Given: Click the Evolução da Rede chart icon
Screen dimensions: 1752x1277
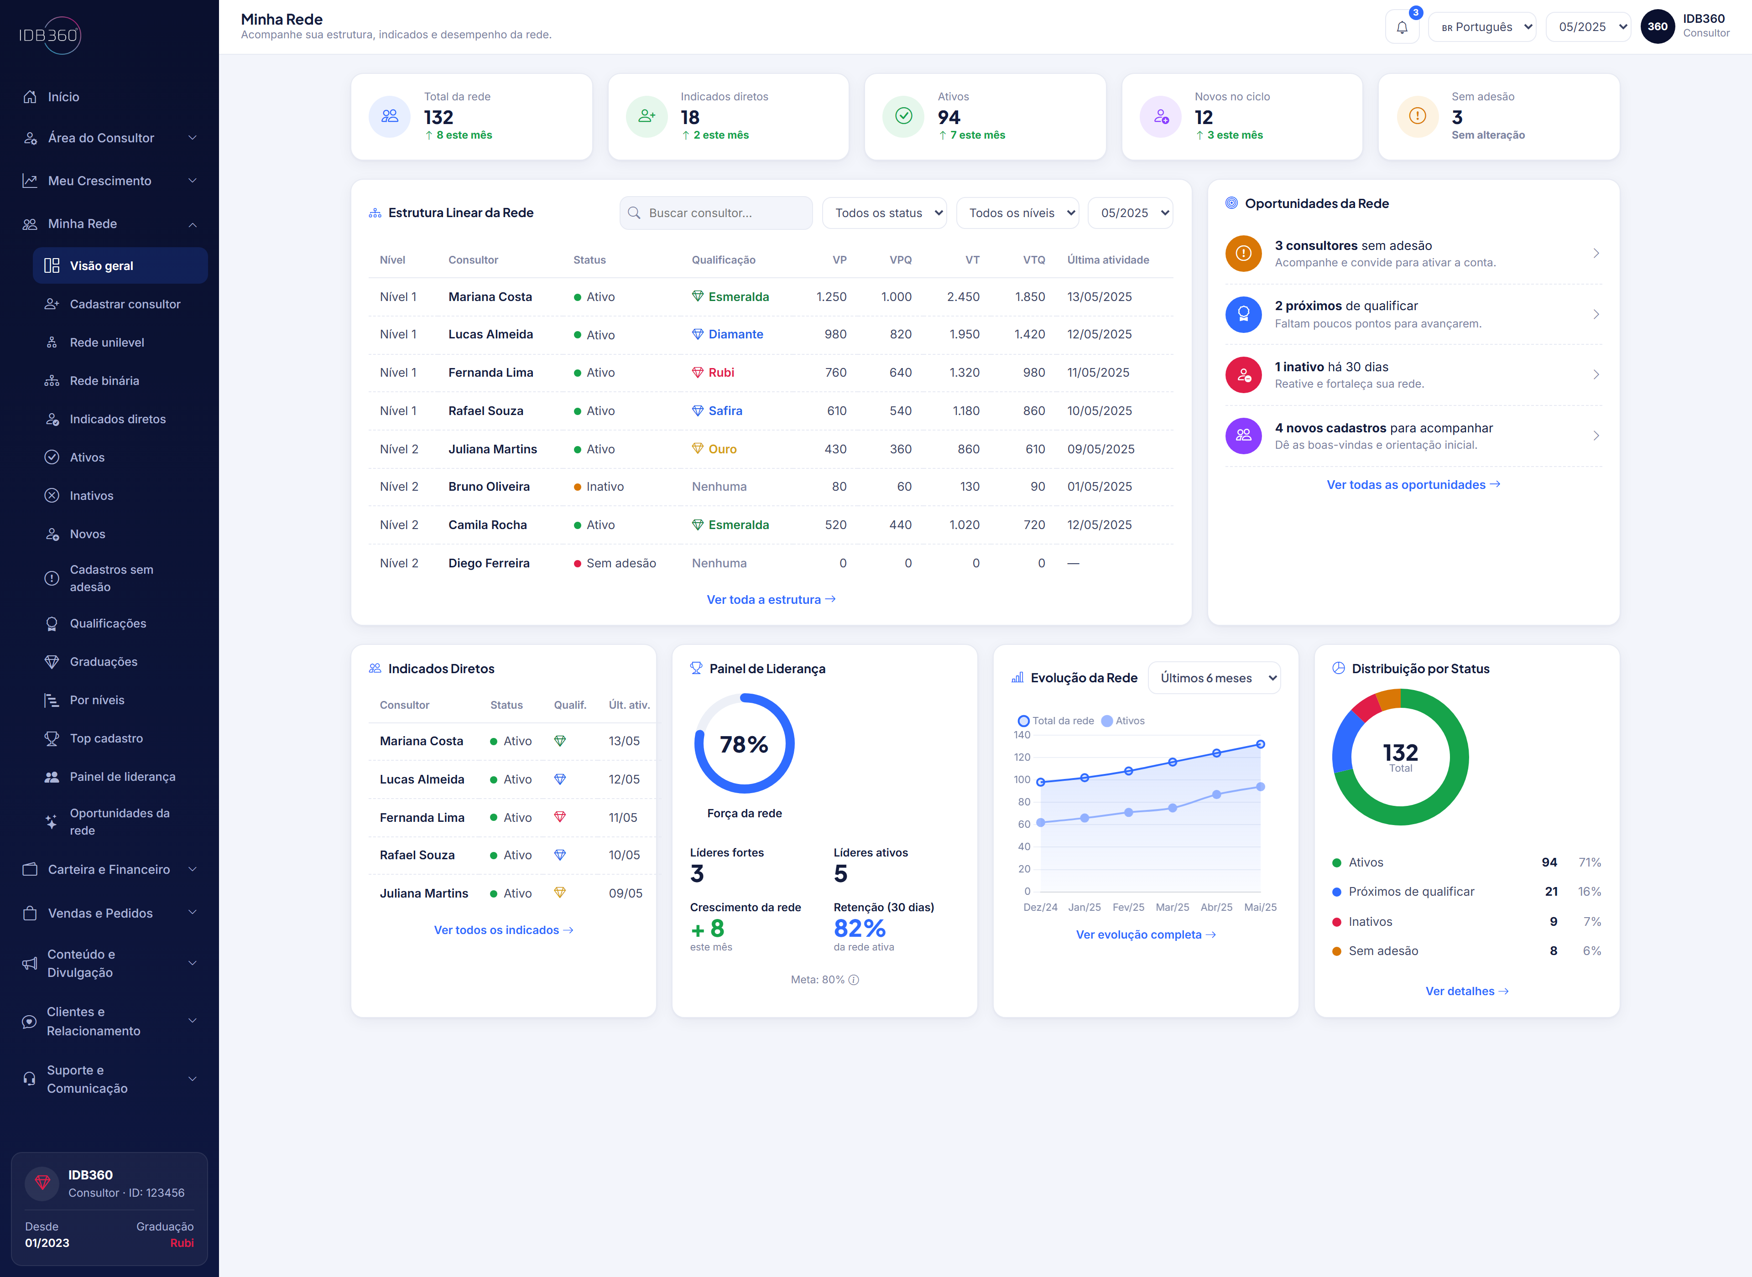Looking at the screenshot, I should coord(1017,677).
